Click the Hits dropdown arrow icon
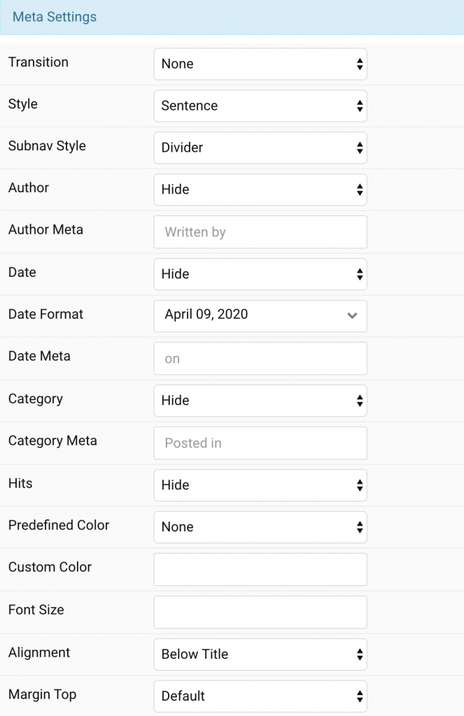The image size is (464, 716). click(360, 485)
